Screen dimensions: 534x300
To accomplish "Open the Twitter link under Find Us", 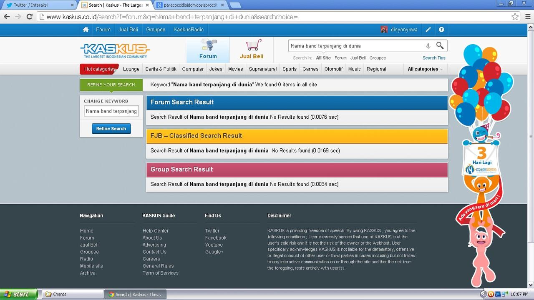I will click(x=212, y=231).
